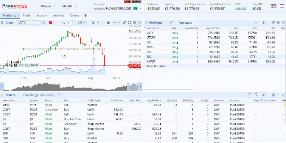Viewport: 286px width, 143px height.
Task: Open the Account dropdown in header
Action: [48, 6]
